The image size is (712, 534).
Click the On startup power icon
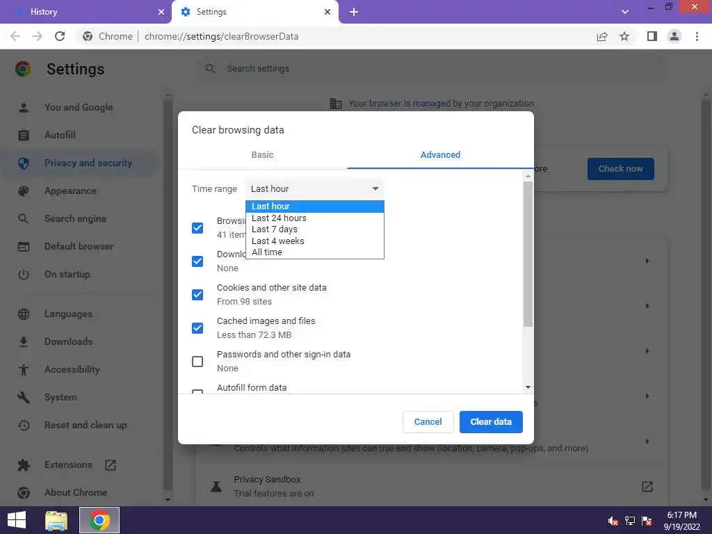point(23,274)
